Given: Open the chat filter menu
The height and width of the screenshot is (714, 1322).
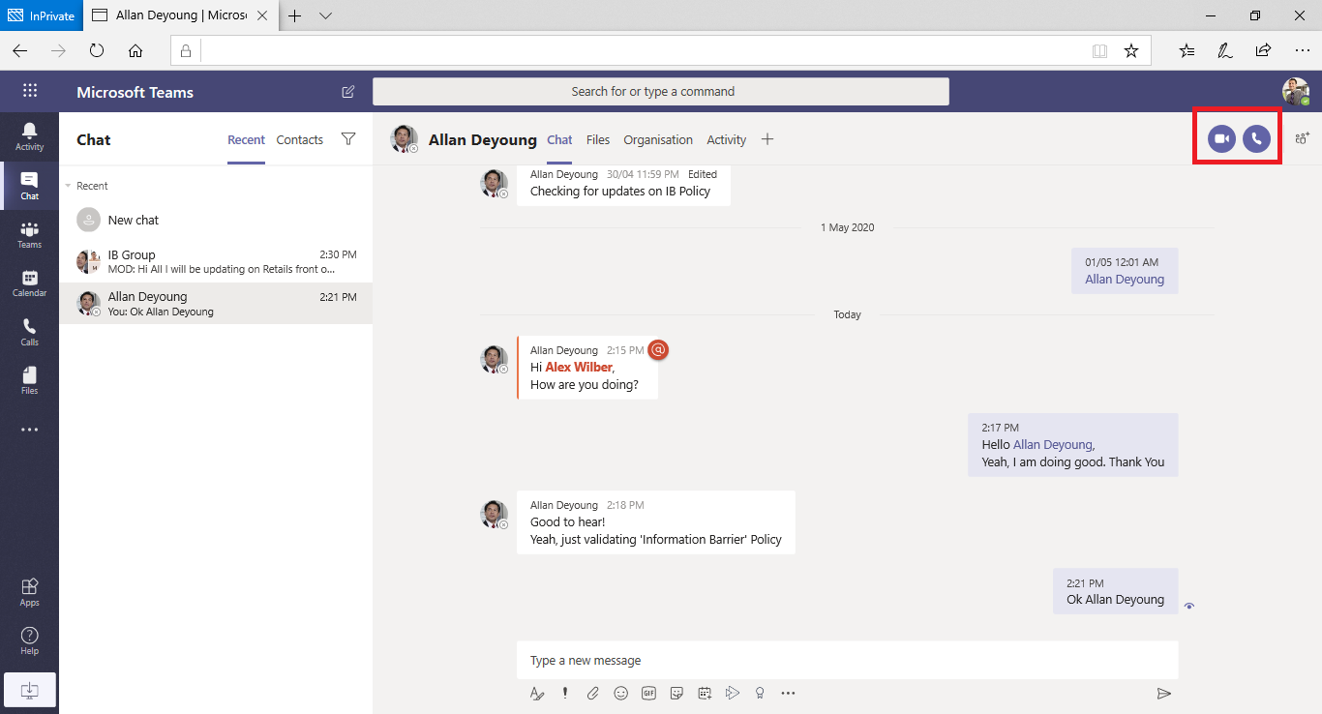Looking at the screenshot, I should (348, 139).
